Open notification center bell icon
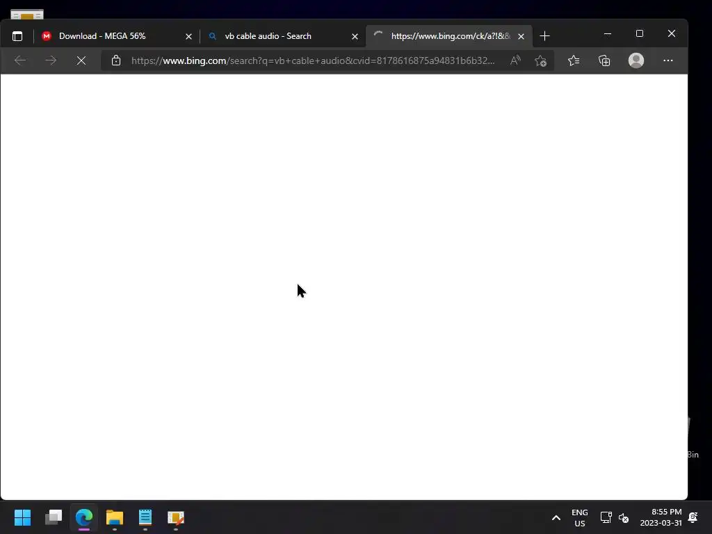Viewport: 712px width, 534px height. coord(693,517)
